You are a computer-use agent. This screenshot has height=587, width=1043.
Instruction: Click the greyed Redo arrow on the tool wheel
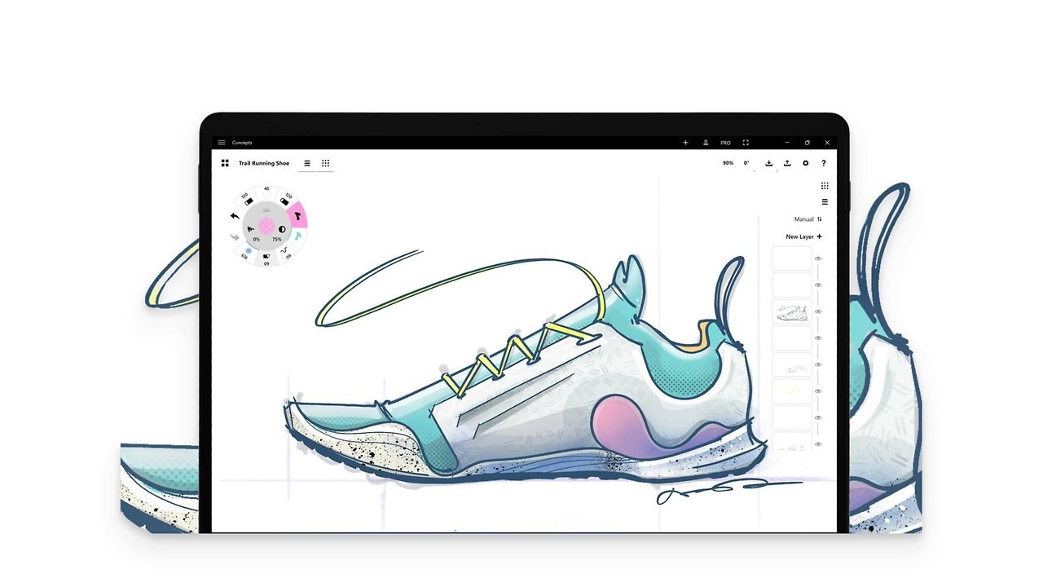[235, 237]
